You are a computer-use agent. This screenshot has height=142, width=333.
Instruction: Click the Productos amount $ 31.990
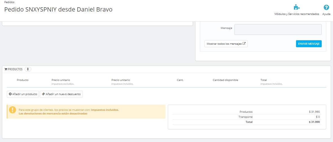[314, 112]
